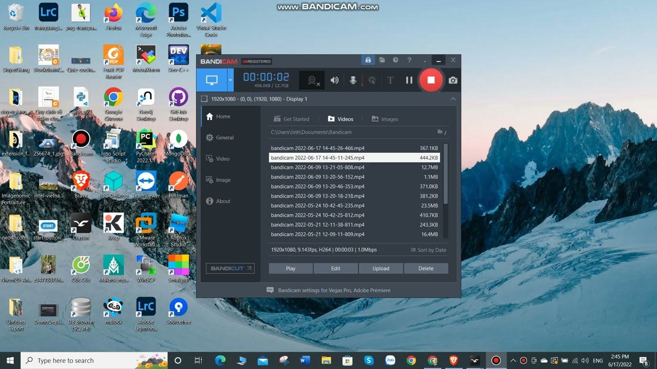Click the taskbar search box
The height and width of the screenshot is (369, 657).
95,360
